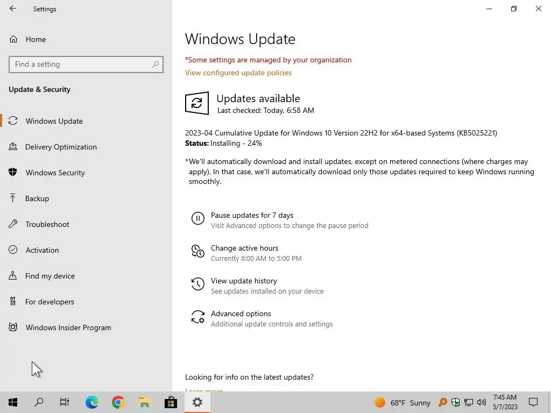
Task: Open the notification Action Center icon
Action: click(x=533, y=402)
